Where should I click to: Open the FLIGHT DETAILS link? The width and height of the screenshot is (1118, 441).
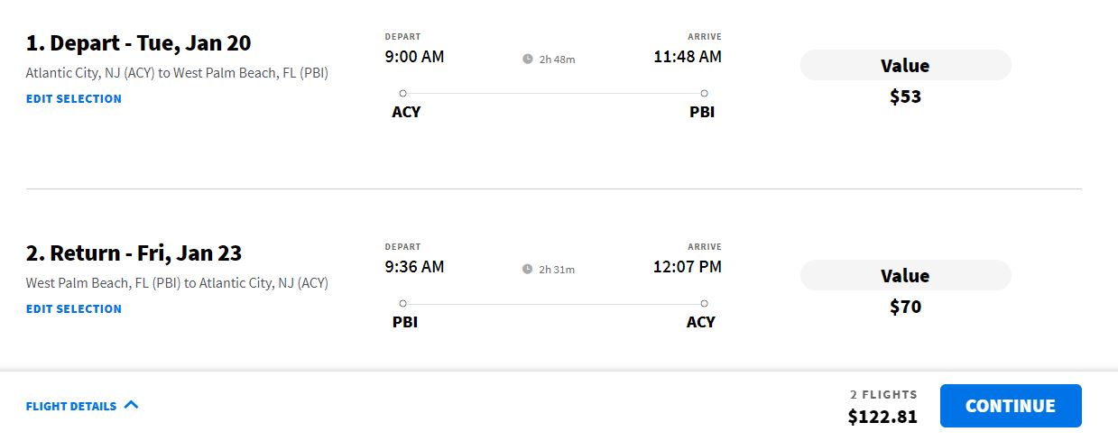pyautogui.click(x=71, y=407)
